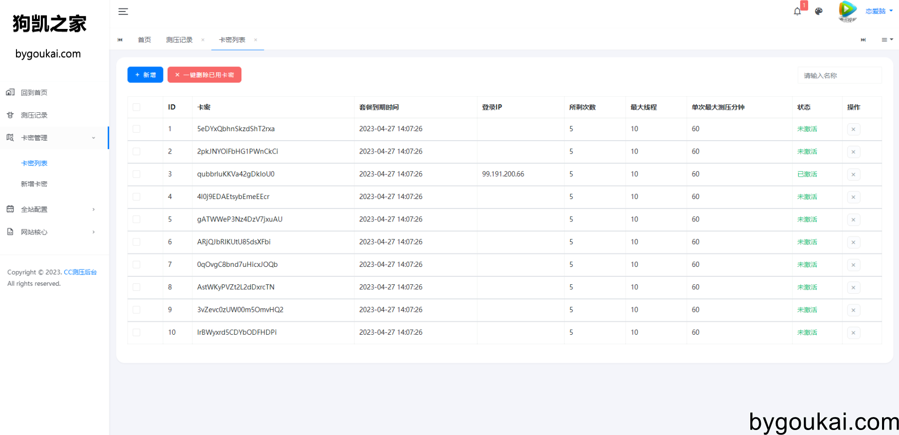Open notifications bell icon

coord(797,11)
